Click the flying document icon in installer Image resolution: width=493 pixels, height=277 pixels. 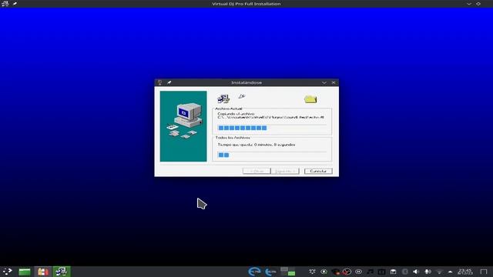click(241, 96)
